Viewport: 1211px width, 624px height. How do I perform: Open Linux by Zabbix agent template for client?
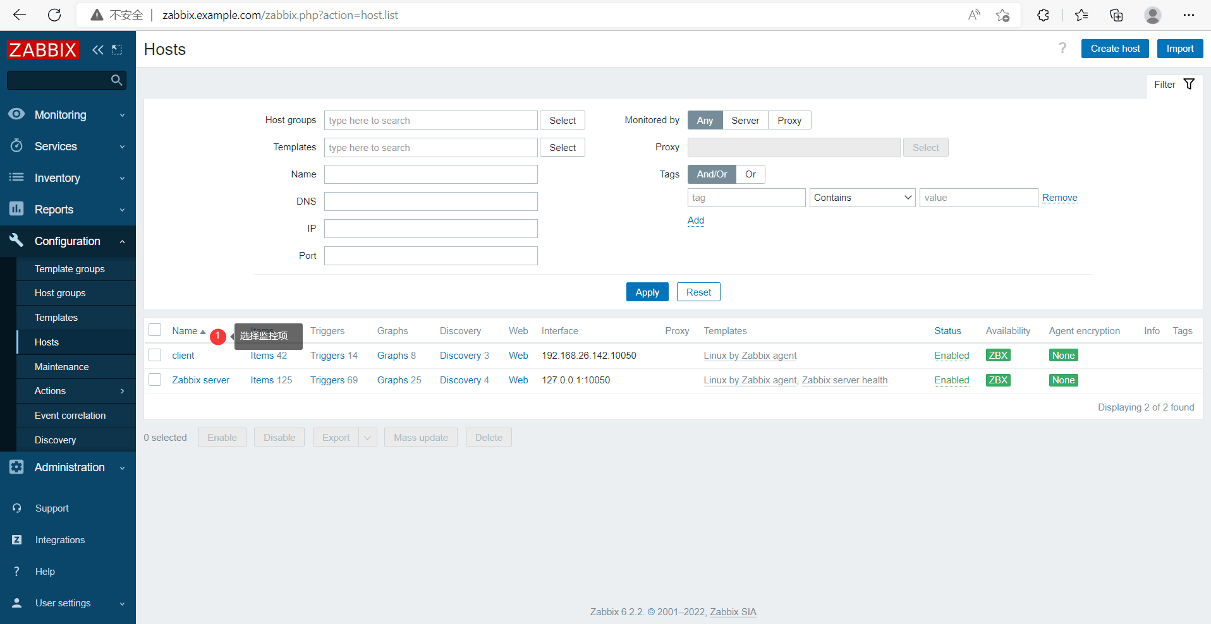pos(750,356)
